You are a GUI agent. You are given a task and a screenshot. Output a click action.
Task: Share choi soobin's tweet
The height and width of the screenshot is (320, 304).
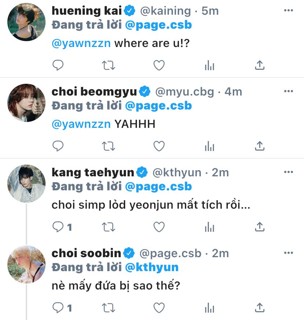260,308
